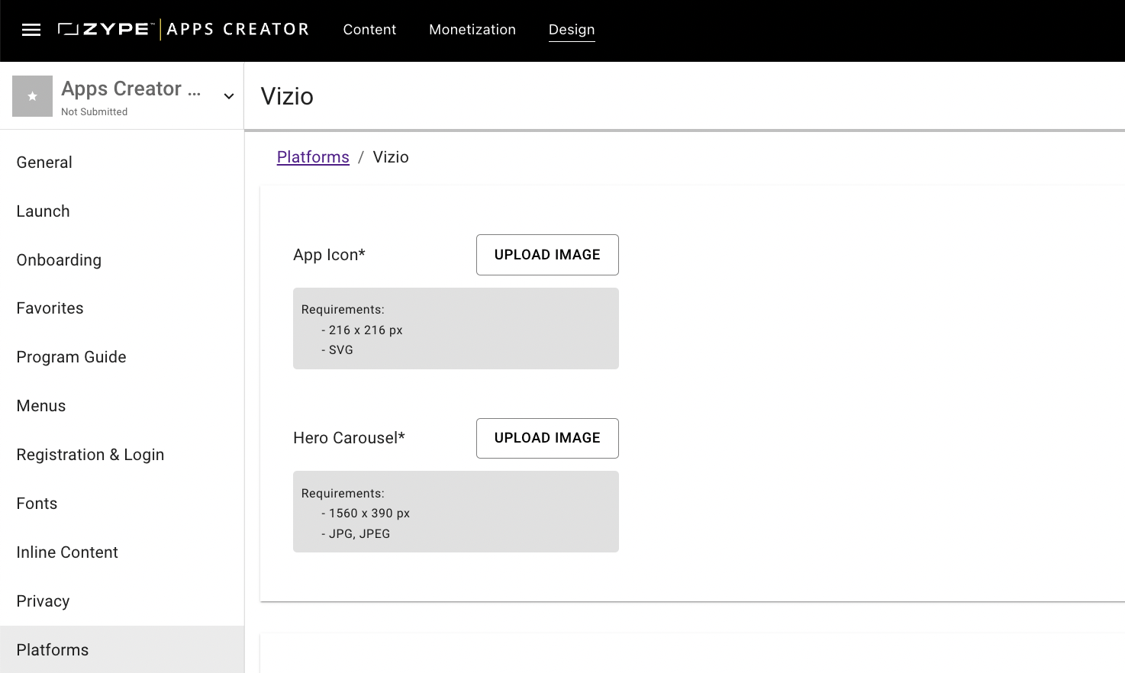Open the Program Guide section

pos(122,357)
